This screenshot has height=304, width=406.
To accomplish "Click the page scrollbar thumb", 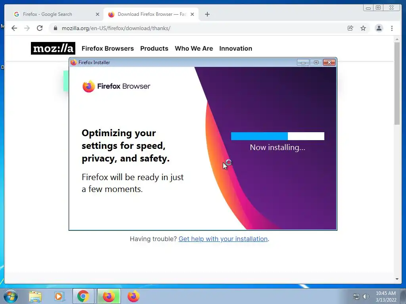I will [397, 83].
